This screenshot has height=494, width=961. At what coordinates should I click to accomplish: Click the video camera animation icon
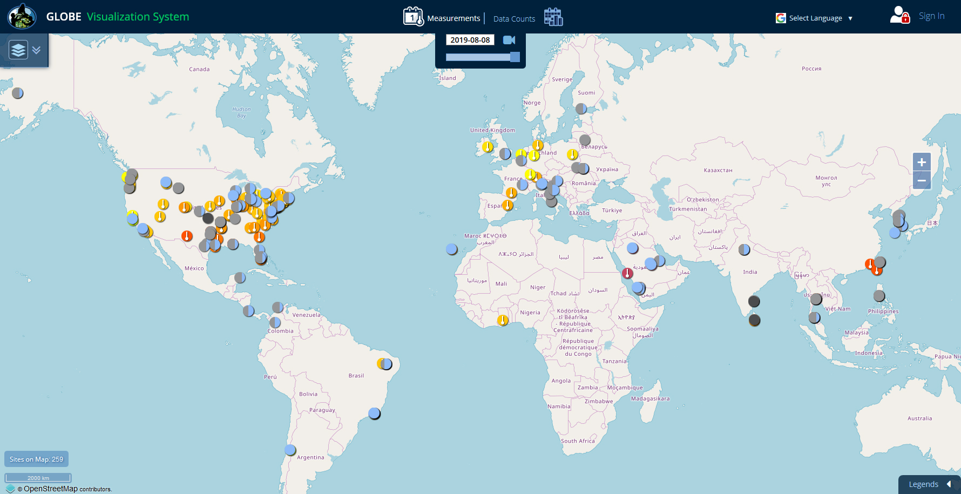coord(509,40)
